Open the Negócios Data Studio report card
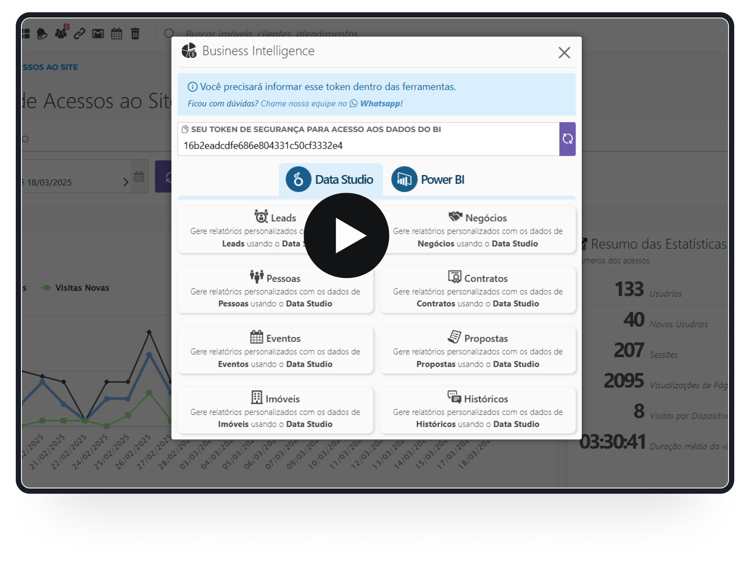The image size is (750, 562). [x=478, y=230]
